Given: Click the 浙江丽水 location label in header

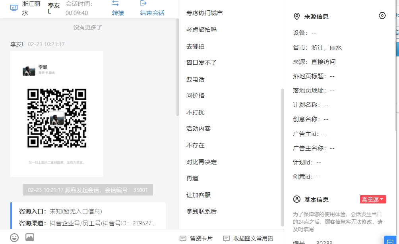Looking at the screenshot, I should click(x=31, y=8).
